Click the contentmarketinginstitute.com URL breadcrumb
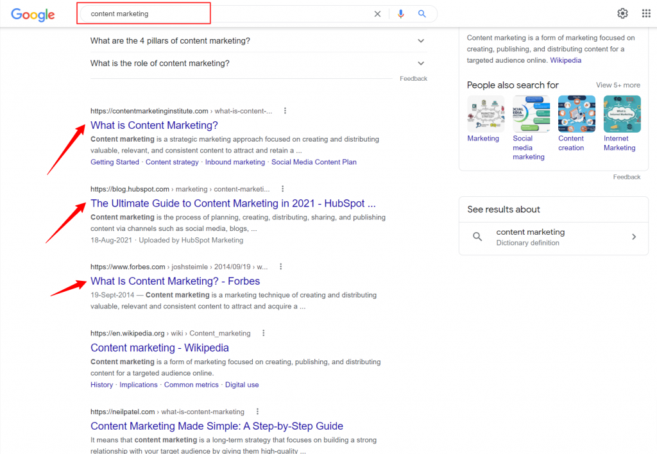The image size is (657, 454). [x=181, y=111]
